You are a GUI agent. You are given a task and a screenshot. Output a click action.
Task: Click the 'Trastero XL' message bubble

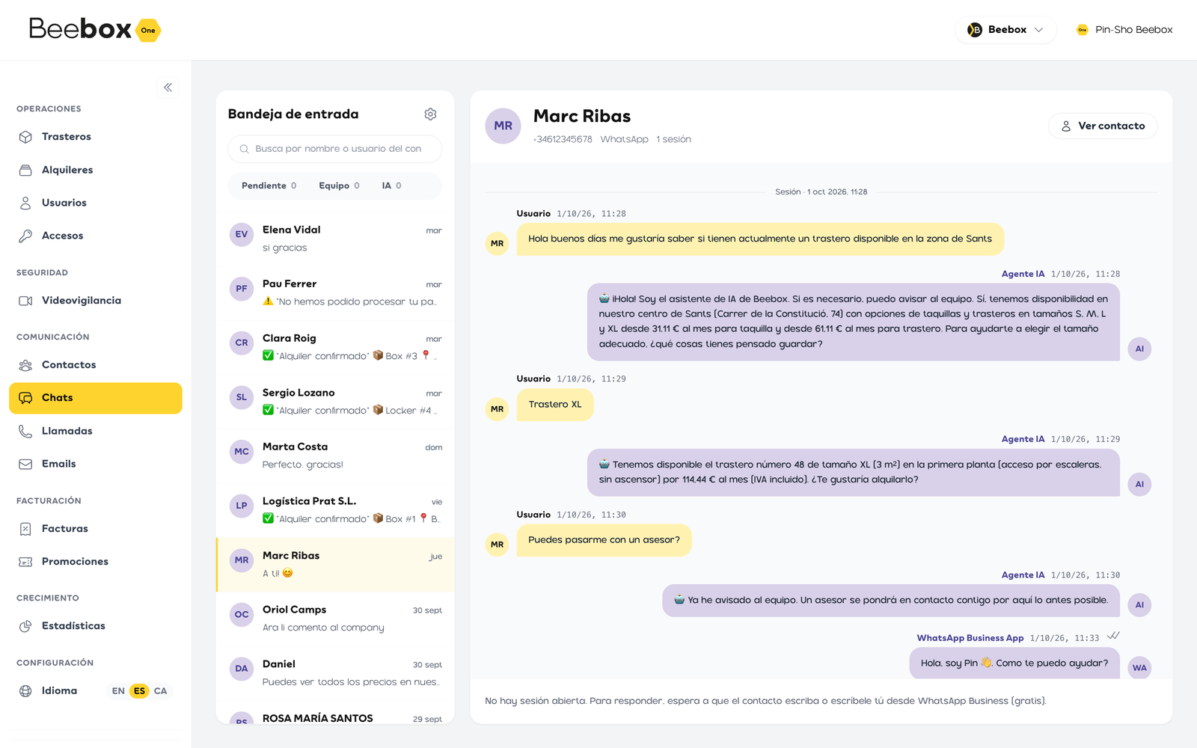tap(555, 405)
